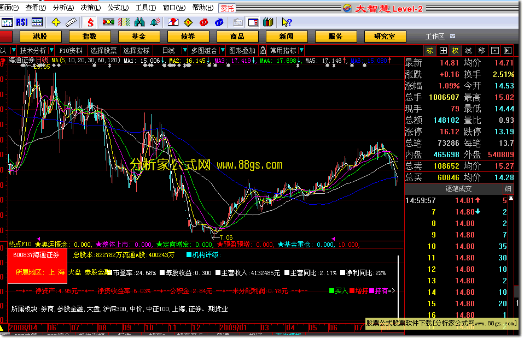Open dropdown arrow next to 日线
Image resolution: width=524 pixels, height=339 pixels.
click(184, 50)
